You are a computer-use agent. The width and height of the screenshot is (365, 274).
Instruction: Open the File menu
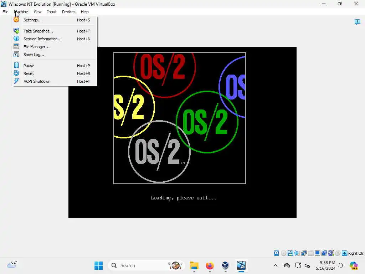coord(5,12)
